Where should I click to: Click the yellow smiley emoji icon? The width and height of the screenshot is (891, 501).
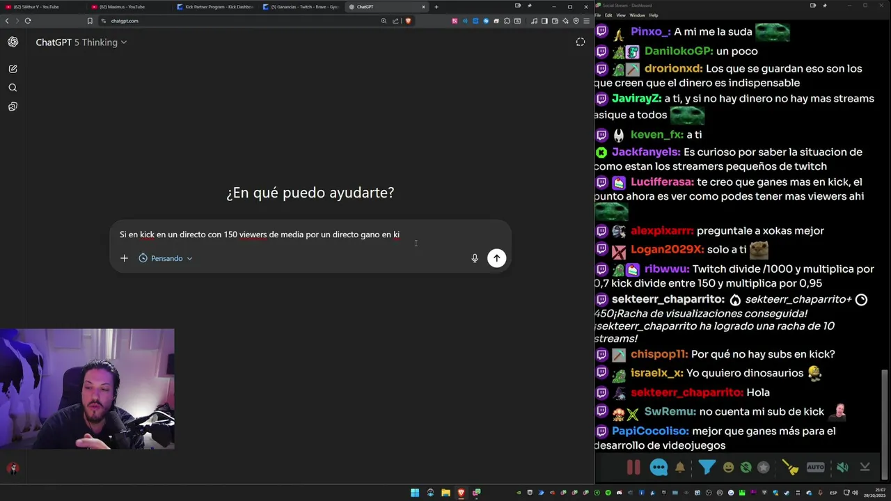click(x=728, y=468)
